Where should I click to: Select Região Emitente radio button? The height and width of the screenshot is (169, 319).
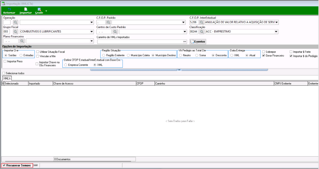(x=104, y=55)
